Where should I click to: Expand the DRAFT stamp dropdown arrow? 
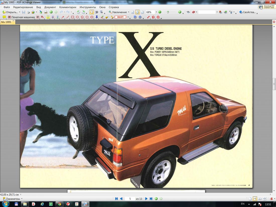point(128,17)
